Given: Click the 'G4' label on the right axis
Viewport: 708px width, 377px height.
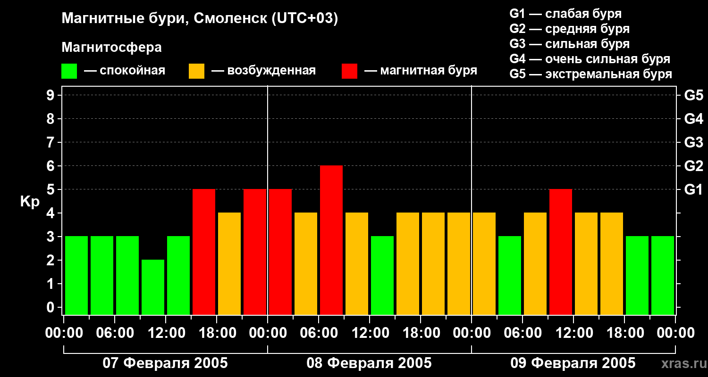Looking at the screenshot, I should 693,119.
